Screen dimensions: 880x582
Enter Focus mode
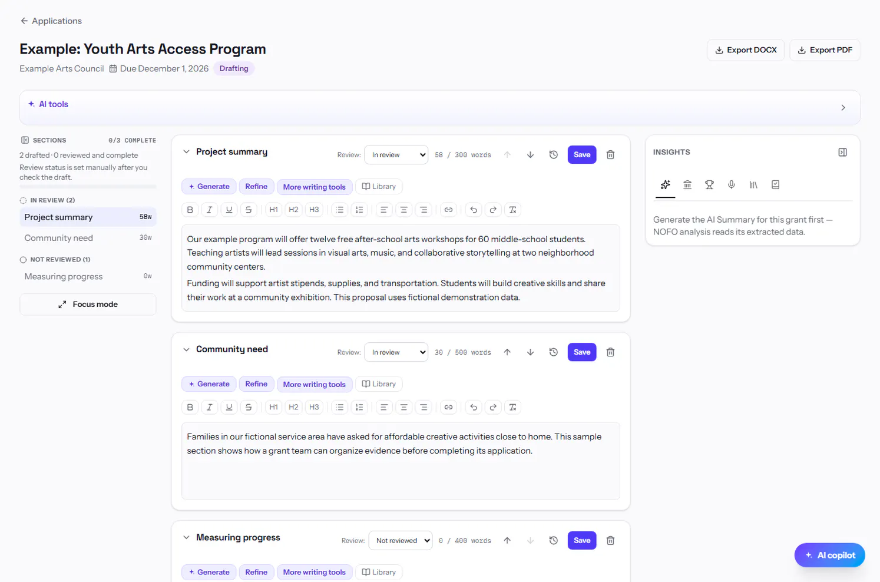pyautogui.click(x=88, y=305)
